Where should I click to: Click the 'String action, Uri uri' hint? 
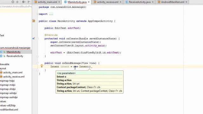tap(89, 84)
